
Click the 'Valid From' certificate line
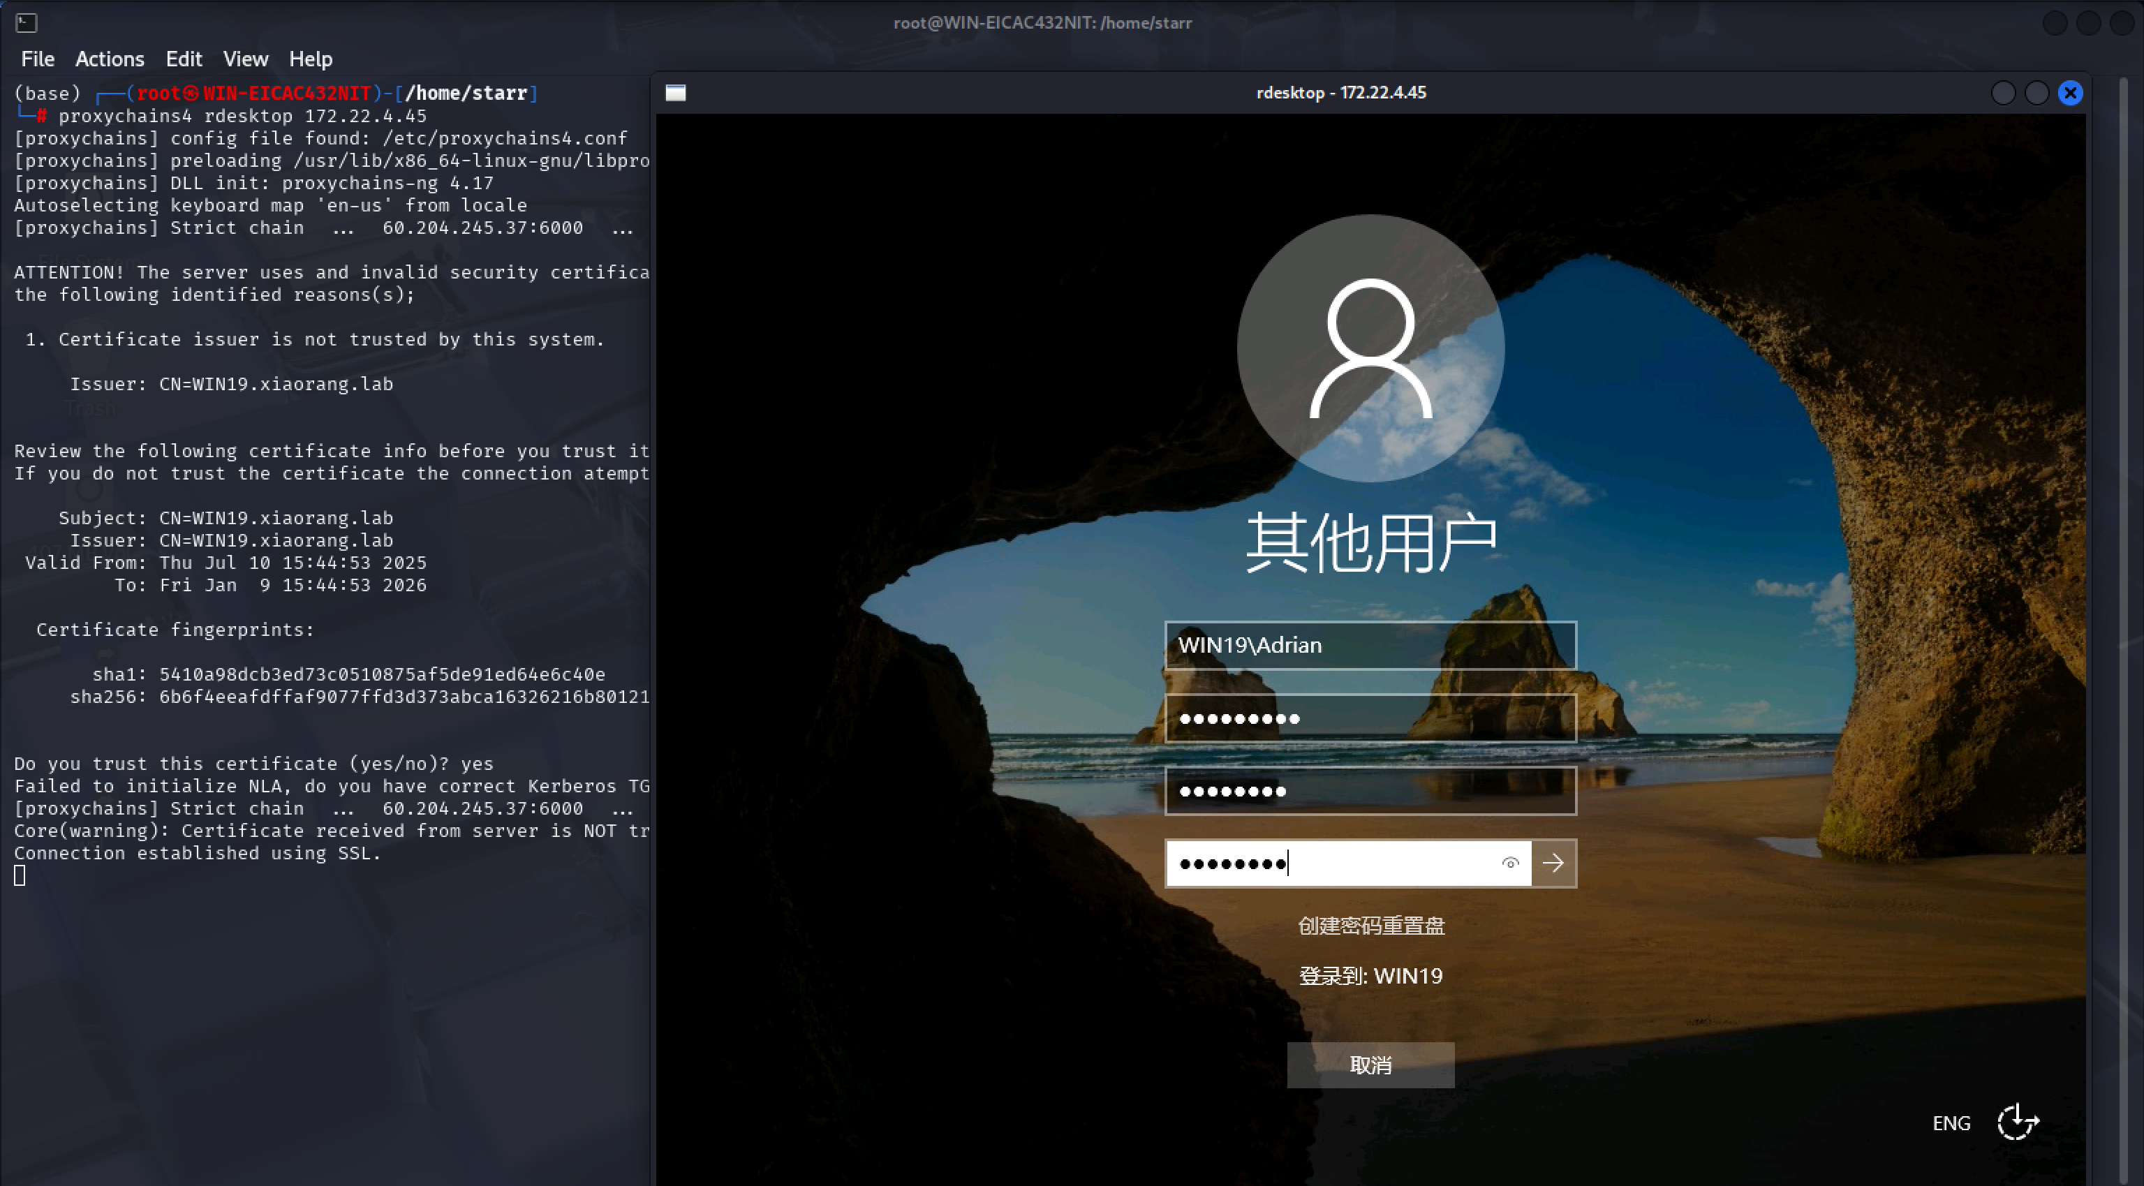click(226, 563)
